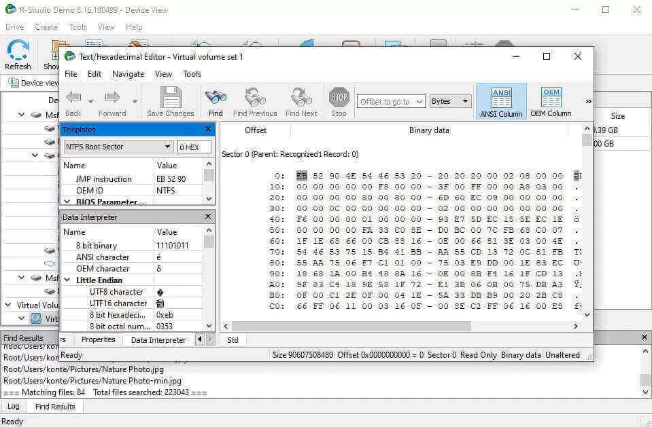
Task: Click the Read Only status indicator
Action: click(x=478, y=355)
